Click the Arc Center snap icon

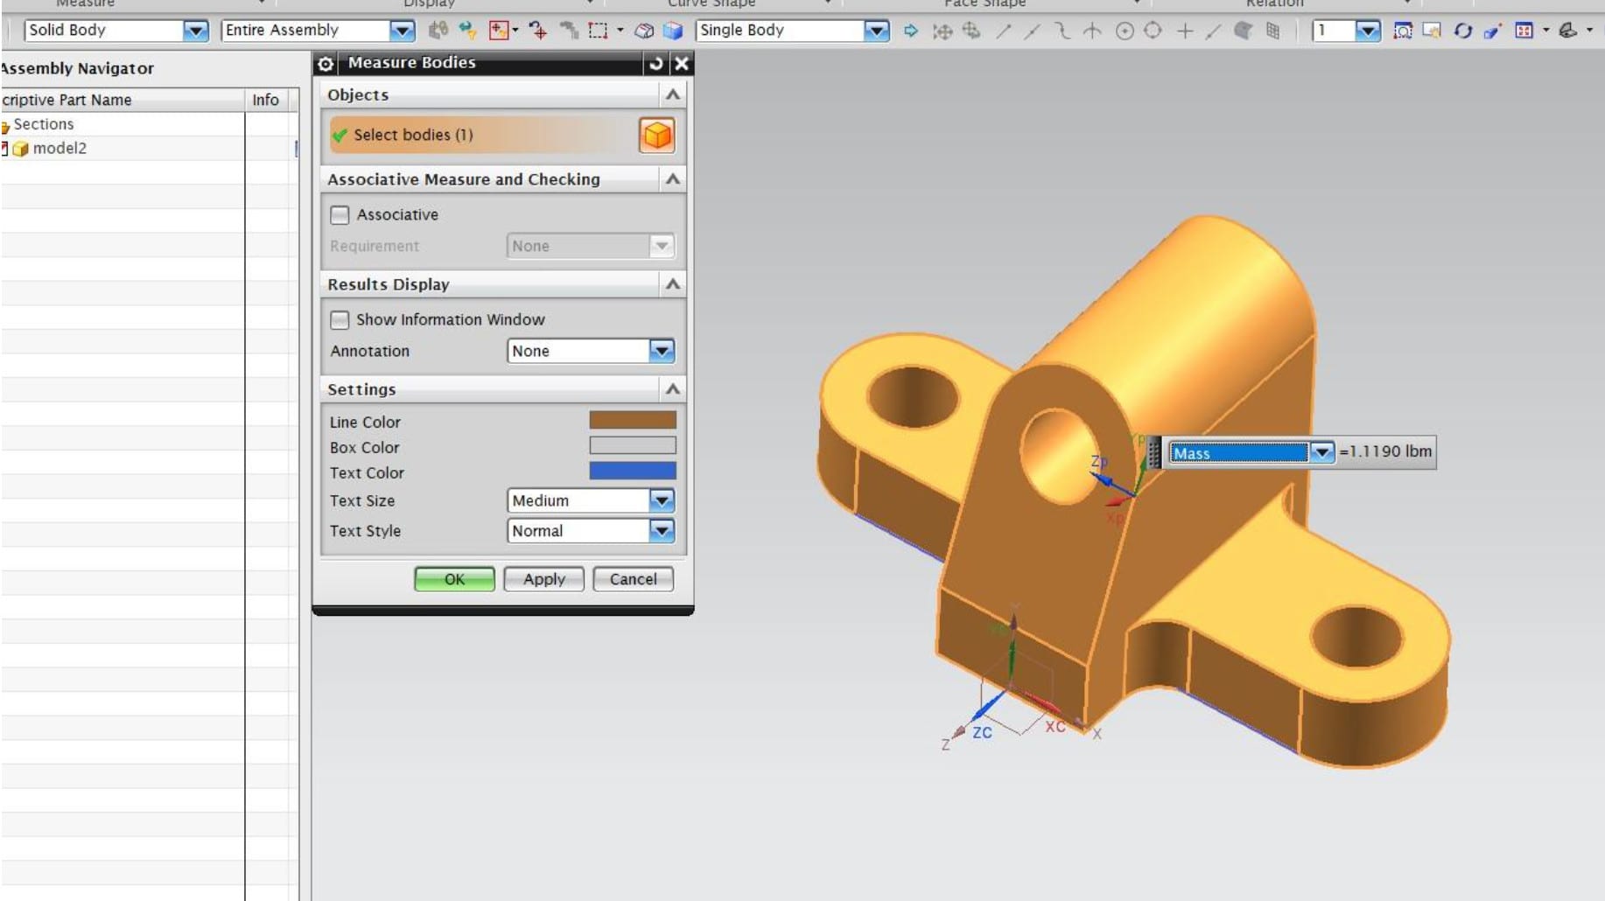click(x=1125, y=31)
